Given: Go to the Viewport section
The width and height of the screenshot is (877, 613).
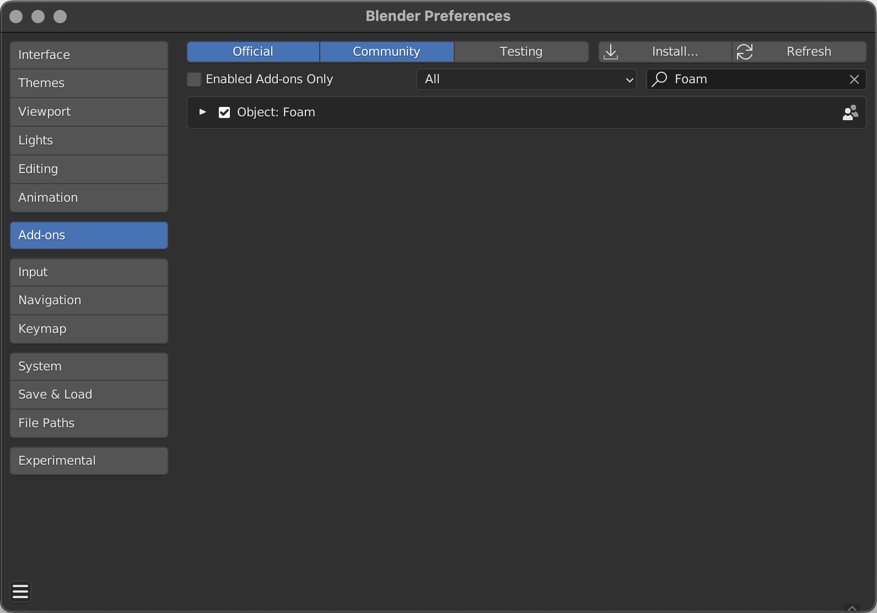Looking at the screenshot, I should pos(89,112).
